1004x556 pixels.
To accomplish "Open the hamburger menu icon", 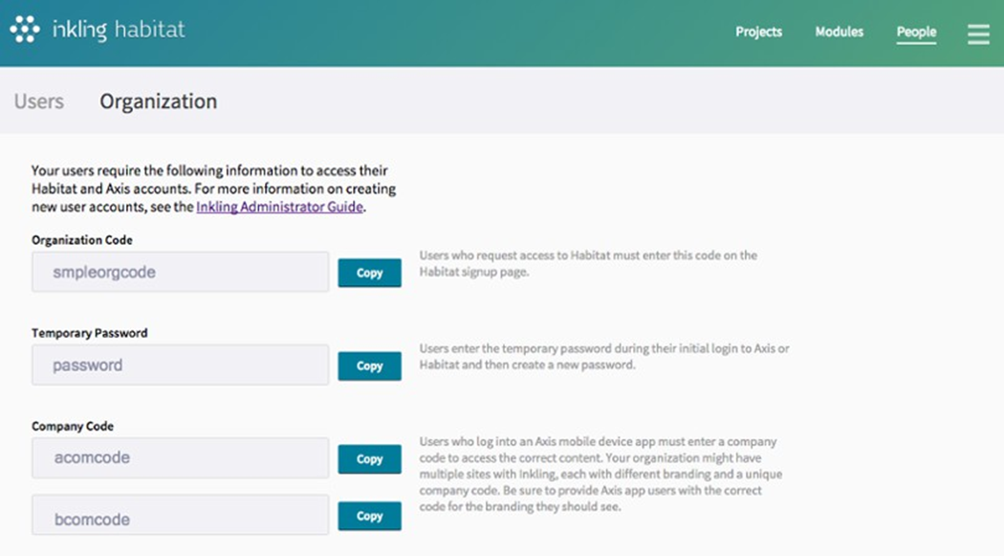I will tap(977, 33).
